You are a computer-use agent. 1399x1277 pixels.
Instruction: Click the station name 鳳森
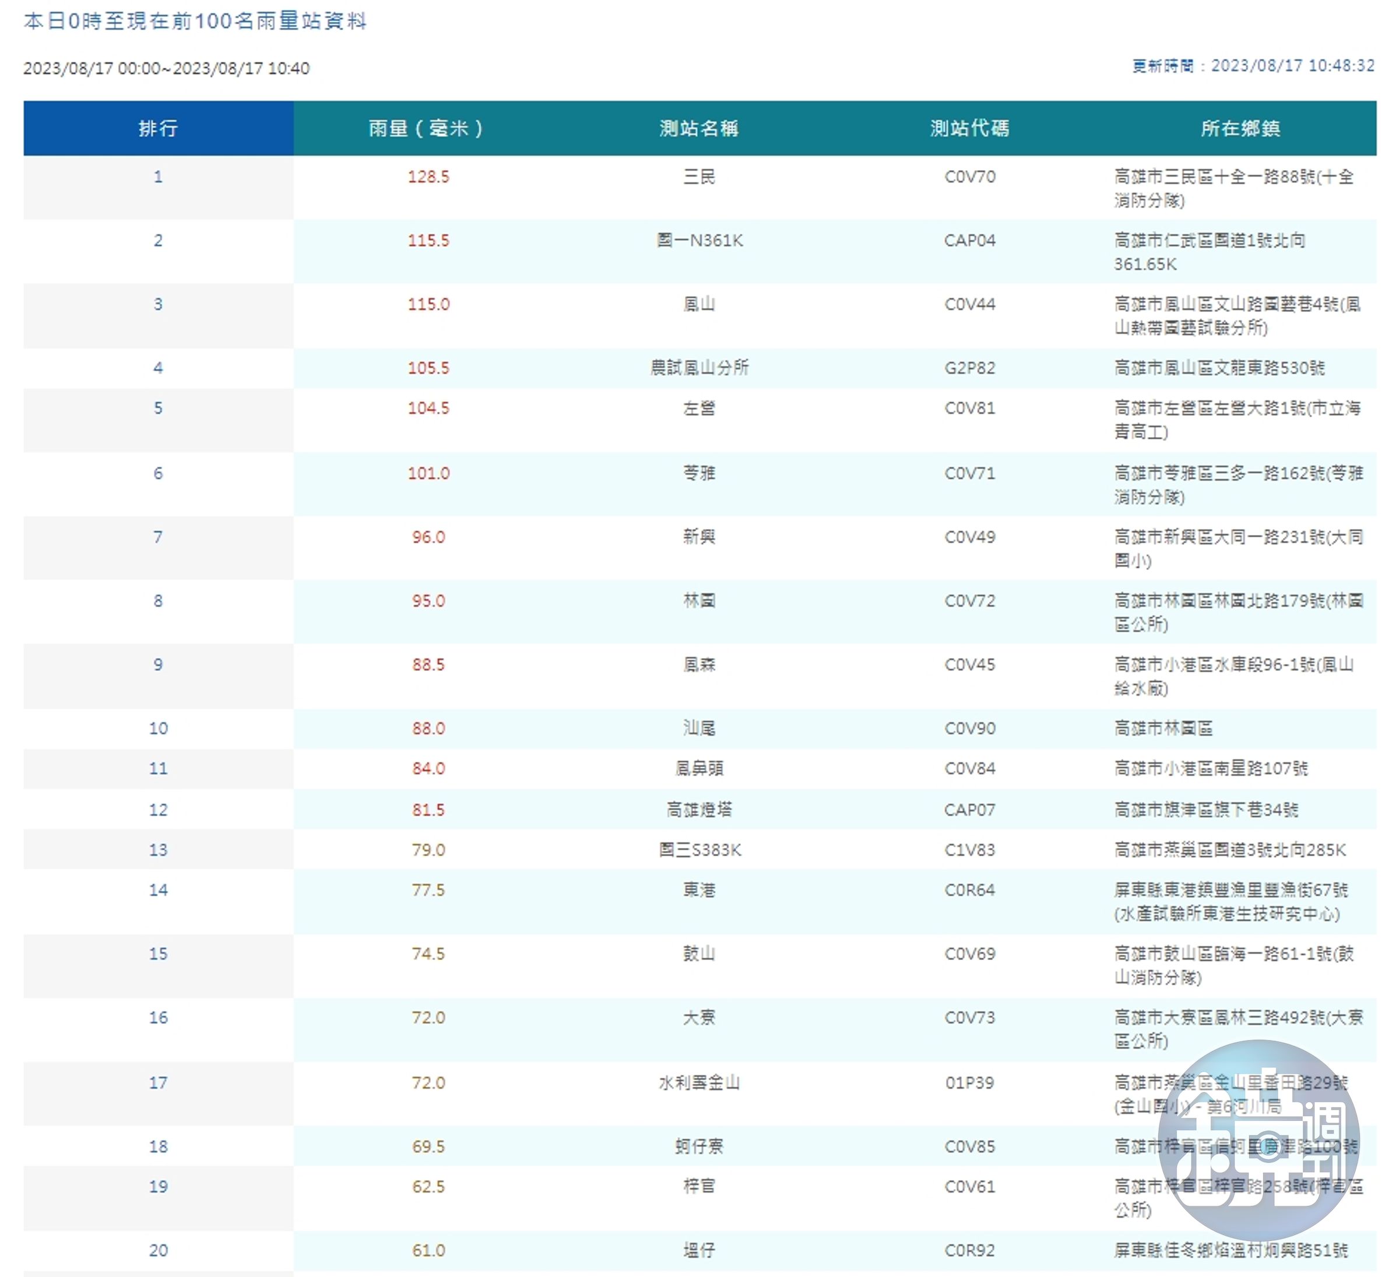[699, 665]
